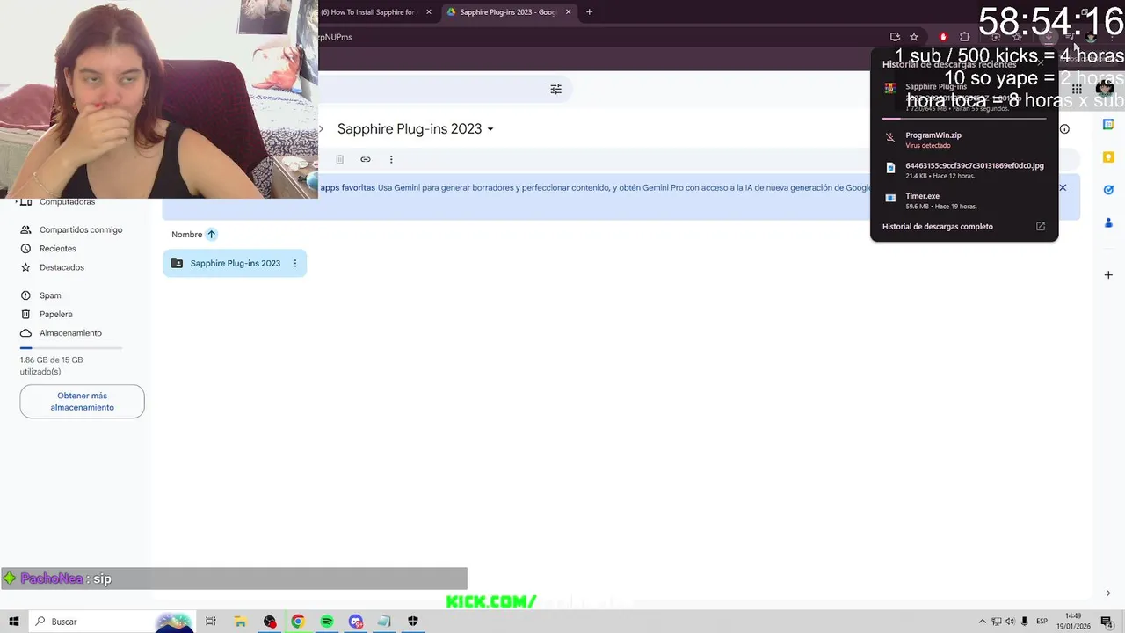Open Google Keep in the side panel

pyautogui.click(x=1108, y=157)
